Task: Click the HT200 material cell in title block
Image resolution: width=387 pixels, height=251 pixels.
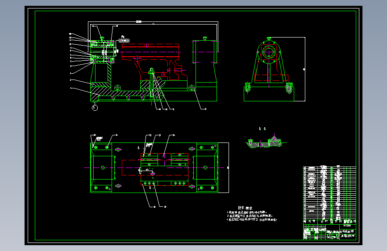Action: pos(347,226)
